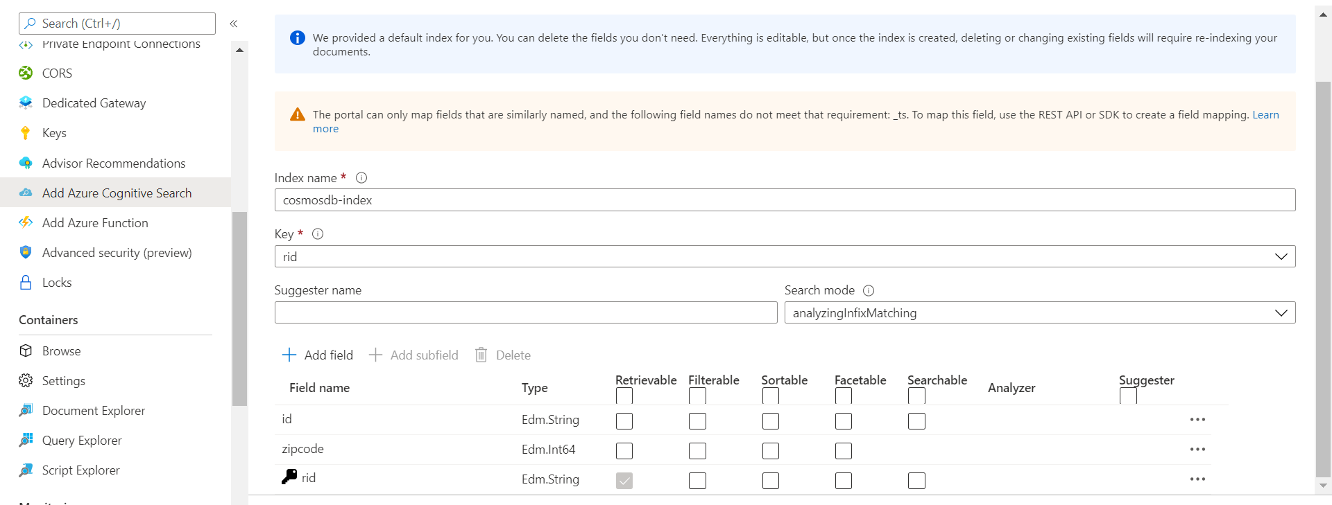Follow the Learn more link
This screenshot has width=1332, height=505.
click(1265, 115)
